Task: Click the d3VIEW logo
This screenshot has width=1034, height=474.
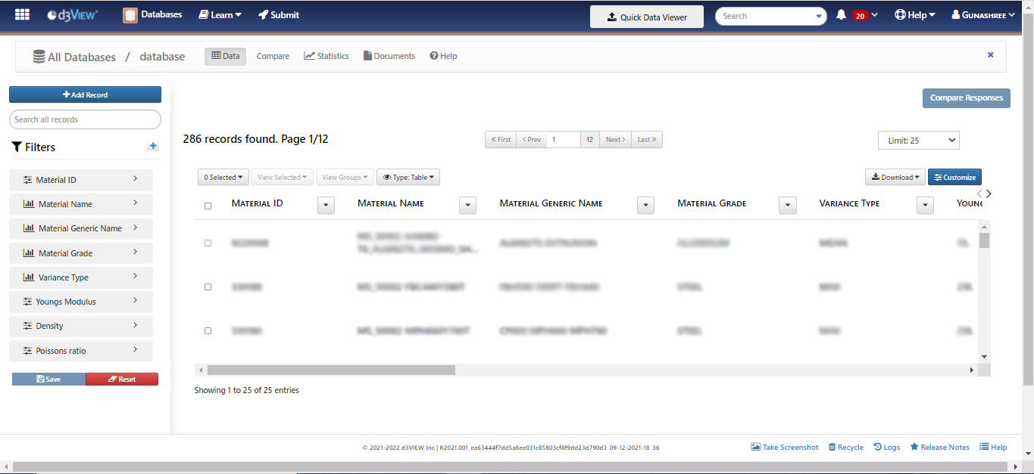Action: click(x=67, y=14)
